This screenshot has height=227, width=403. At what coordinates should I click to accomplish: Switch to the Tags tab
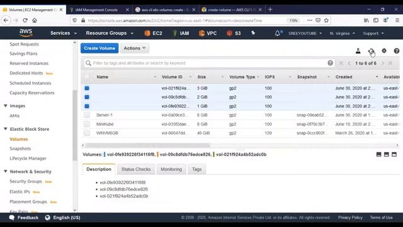point(197,169)
